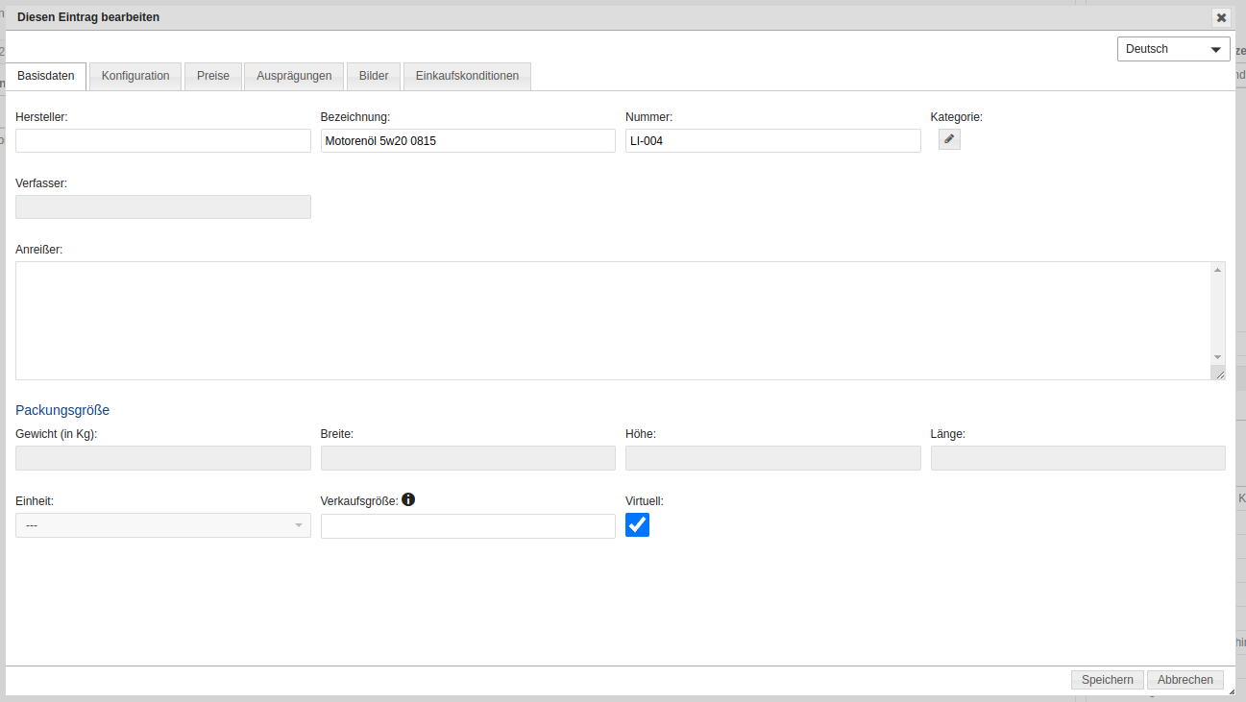Screen dimensions: 1246x702
Task: Open the Deutsch language dropdown
Action: [1173, 49]
